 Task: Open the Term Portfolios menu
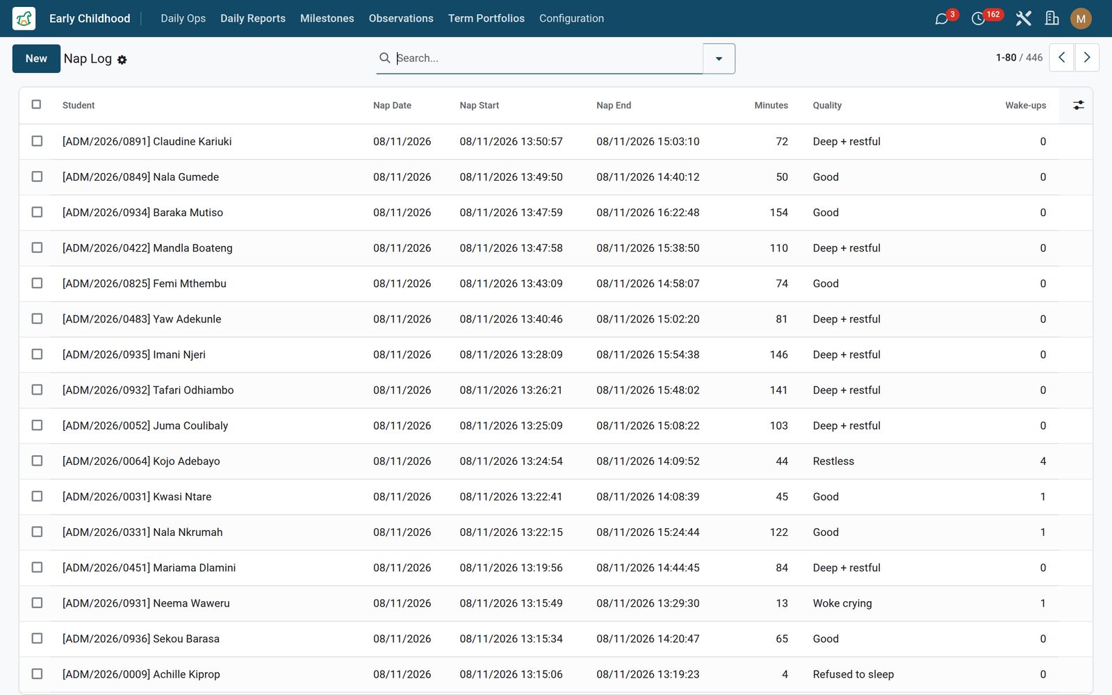pos(486,18)
